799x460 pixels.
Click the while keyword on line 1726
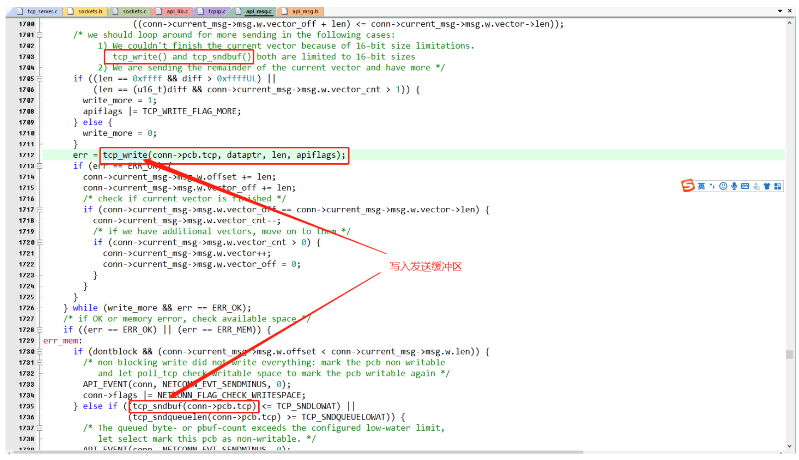(x=85, y=308)
